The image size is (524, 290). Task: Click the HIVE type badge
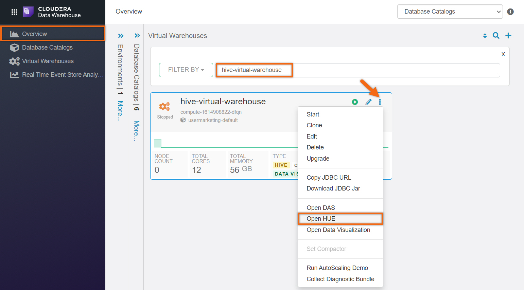coord(281,165)
